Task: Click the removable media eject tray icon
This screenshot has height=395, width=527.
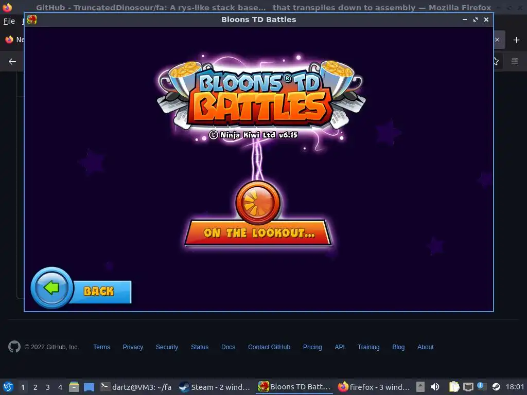Action: (420, 387)
